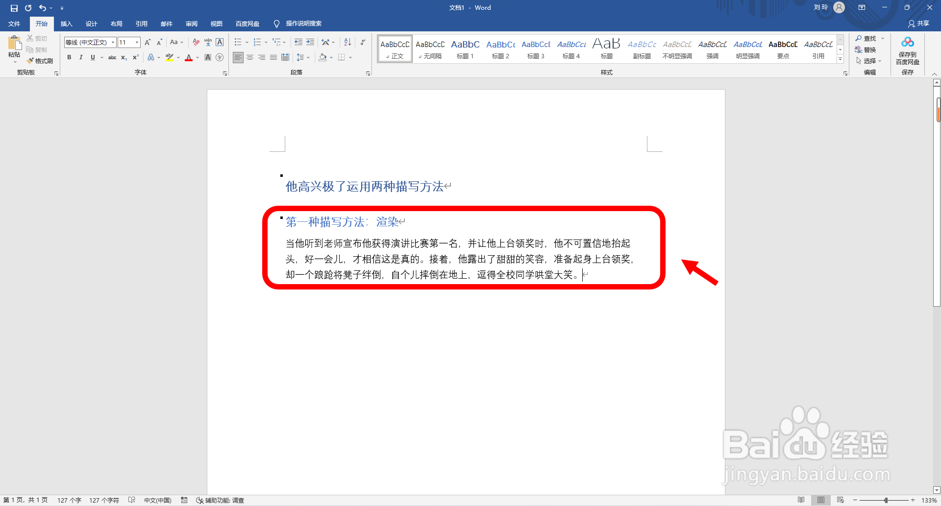The height and width of the screenshot is (506, 941).
Task: Click the 选择 (Select) button in editing group
Action: [868, 61]
